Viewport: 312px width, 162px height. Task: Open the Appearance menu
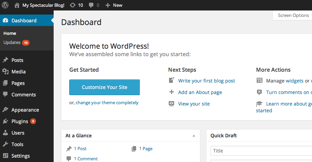pyautogui.click(x=25, y=110)
